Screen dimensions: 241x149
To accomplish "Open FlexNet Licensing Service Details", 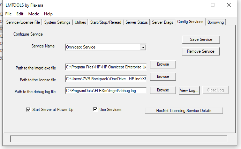I will click(184, 111).
